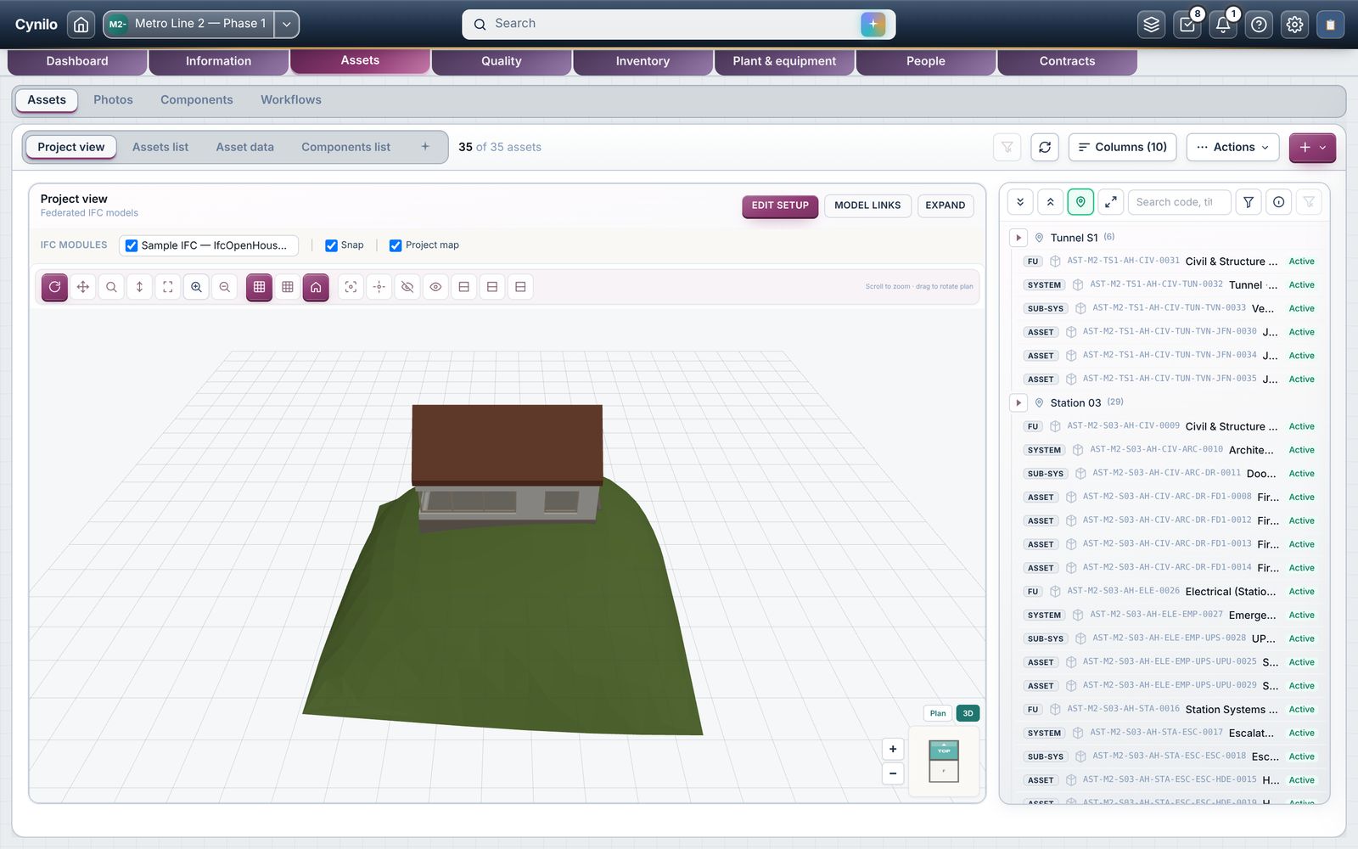
Task: Click the focus-selection target icon
Action: pos(351,287)
